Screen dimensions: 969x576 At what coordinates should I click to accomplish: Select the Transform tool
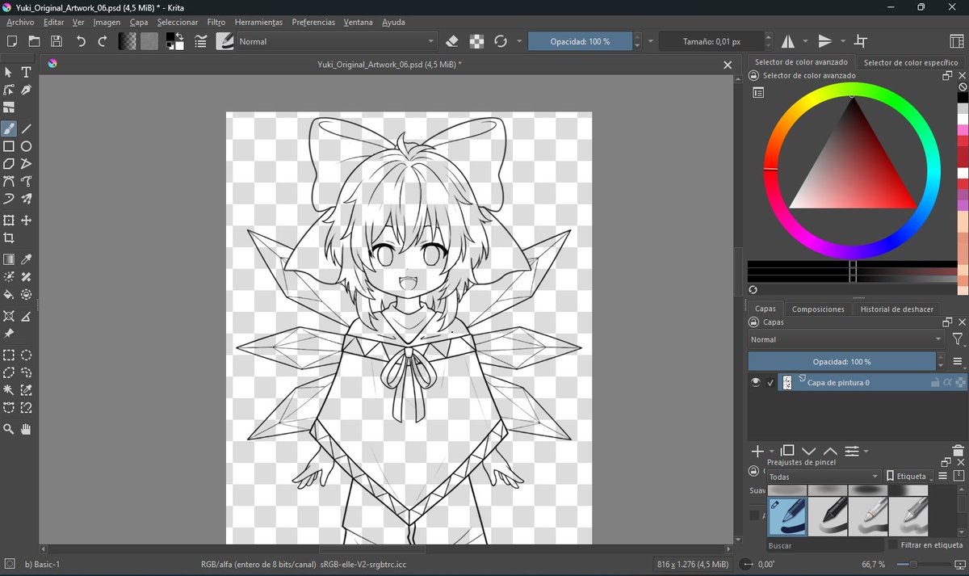point(9,221)
